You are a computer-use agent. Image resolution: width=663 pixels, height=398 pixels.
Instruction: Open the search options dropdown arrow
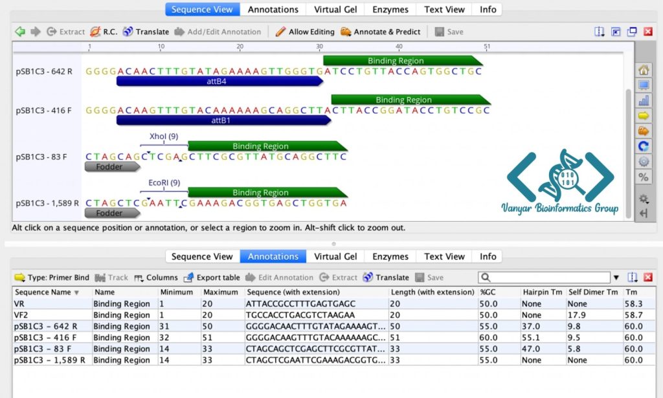616,278
